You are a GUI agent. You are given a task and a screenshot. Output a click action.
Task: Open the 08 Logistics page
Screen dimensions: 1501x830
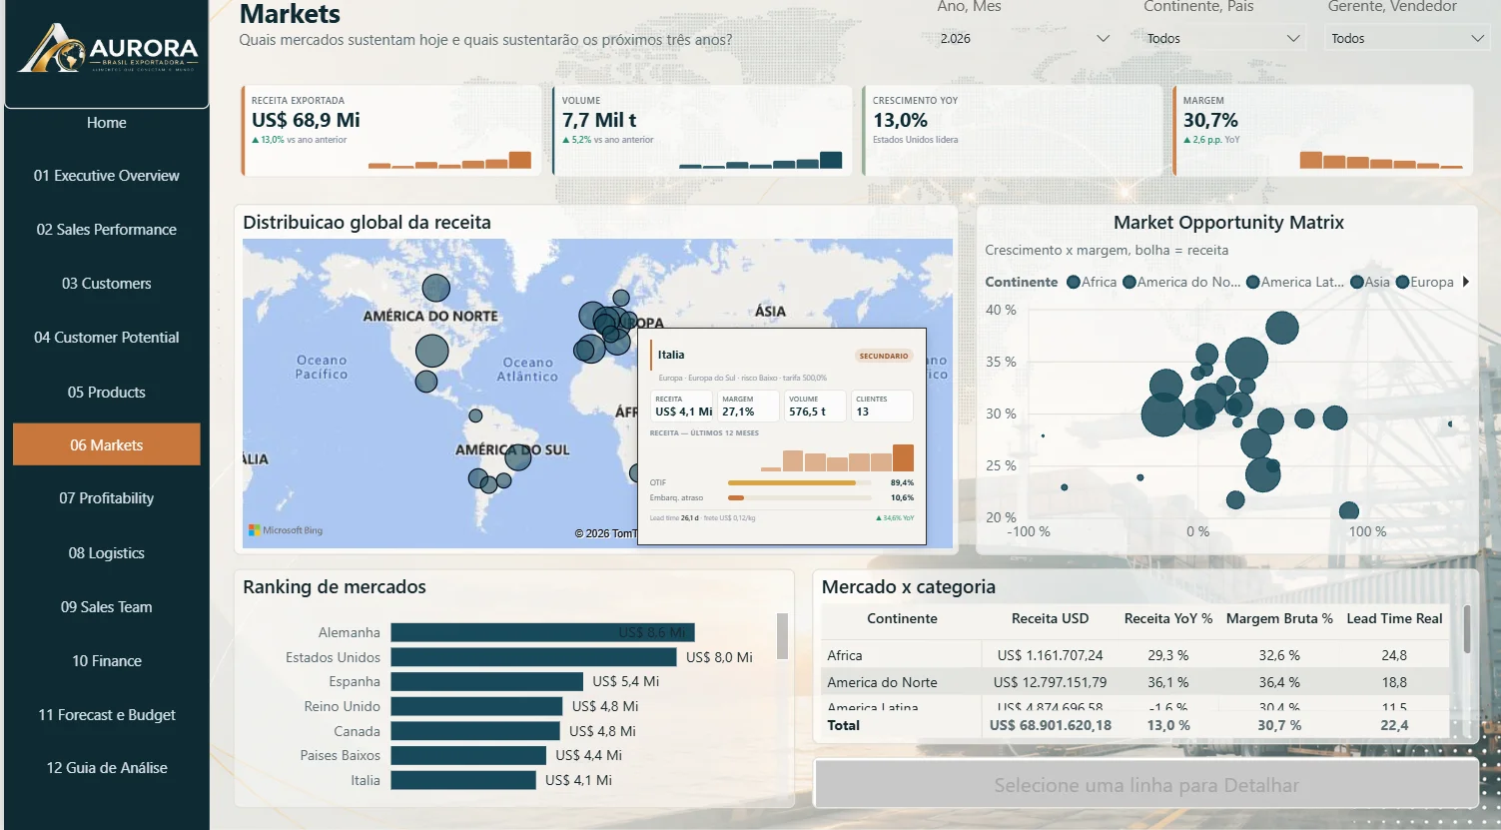[107, 553]
